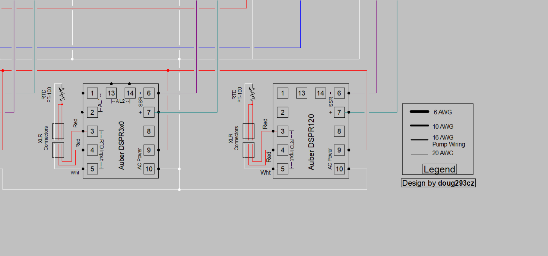
Task: Select SSR terminal 6 on the DSPR120
Action: click(x=339, y=93)
